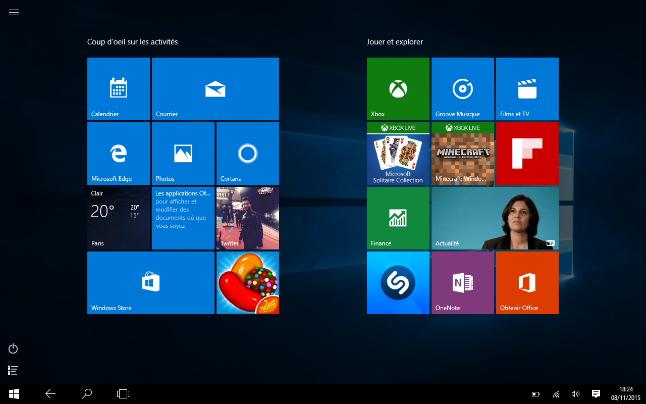Show all applications list
The height and width of the screenshot is (404, 646).
[14, 371]
